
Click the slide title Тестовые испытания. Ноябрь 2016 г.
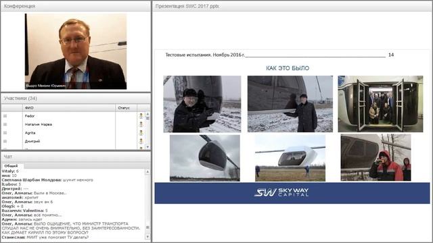pyautogui.click(x=205, y=55)
